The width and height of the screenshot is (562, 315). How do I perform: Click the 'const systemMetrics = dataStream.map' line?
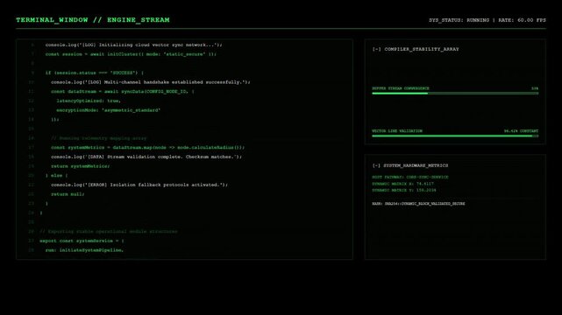147,147
